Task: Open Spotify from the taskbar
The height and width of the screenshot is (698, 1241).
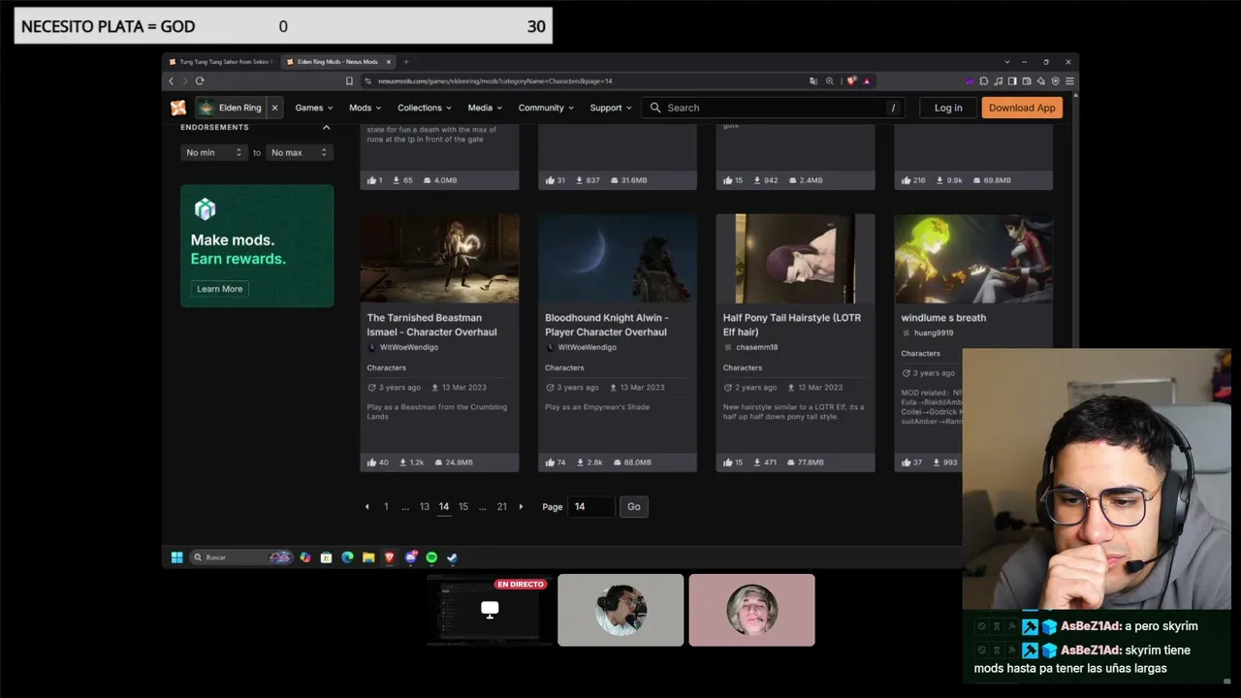Action: pyautogui.click(x=431, y=557)
